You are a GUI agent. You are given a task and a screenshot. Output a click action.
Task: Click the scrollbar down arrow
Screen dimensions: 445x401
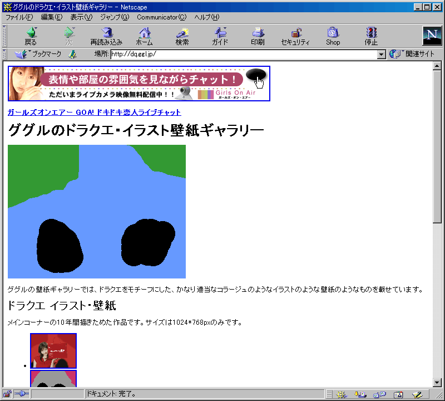[x=437, y=383]
